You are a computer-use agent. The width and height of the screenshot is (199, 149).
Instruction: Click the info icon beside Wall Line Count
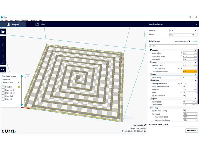[181, 69]
